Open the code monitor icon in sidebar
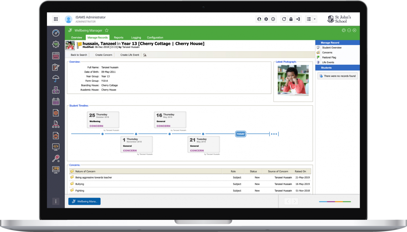 pos(56,147)
